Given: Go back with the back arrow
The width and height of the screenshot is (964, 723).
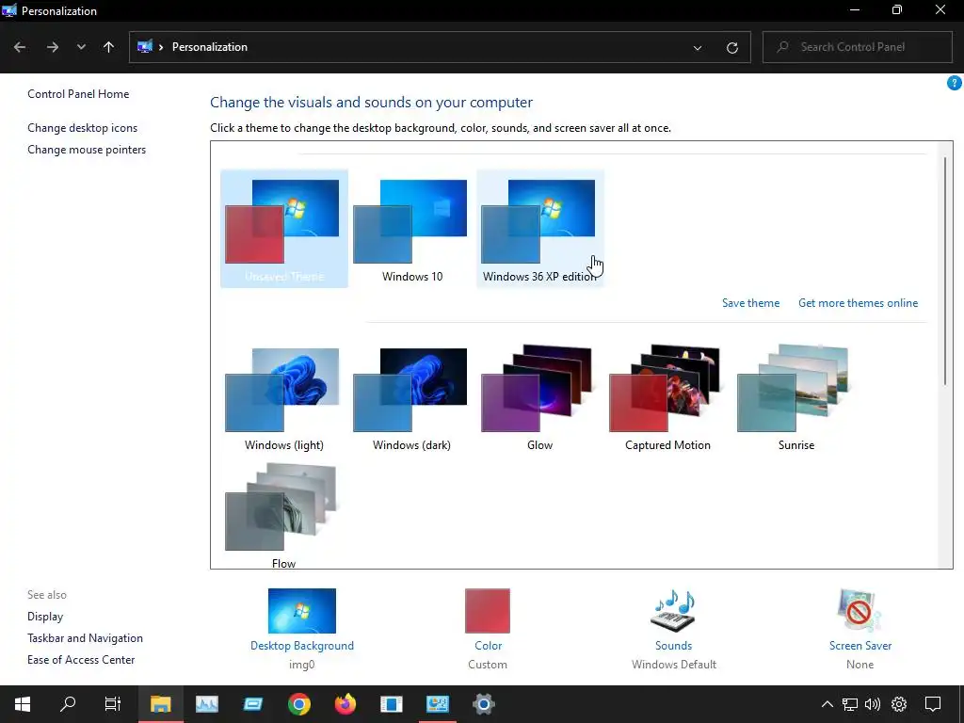Looking at the screenshot, I should (x=20, y=47).
